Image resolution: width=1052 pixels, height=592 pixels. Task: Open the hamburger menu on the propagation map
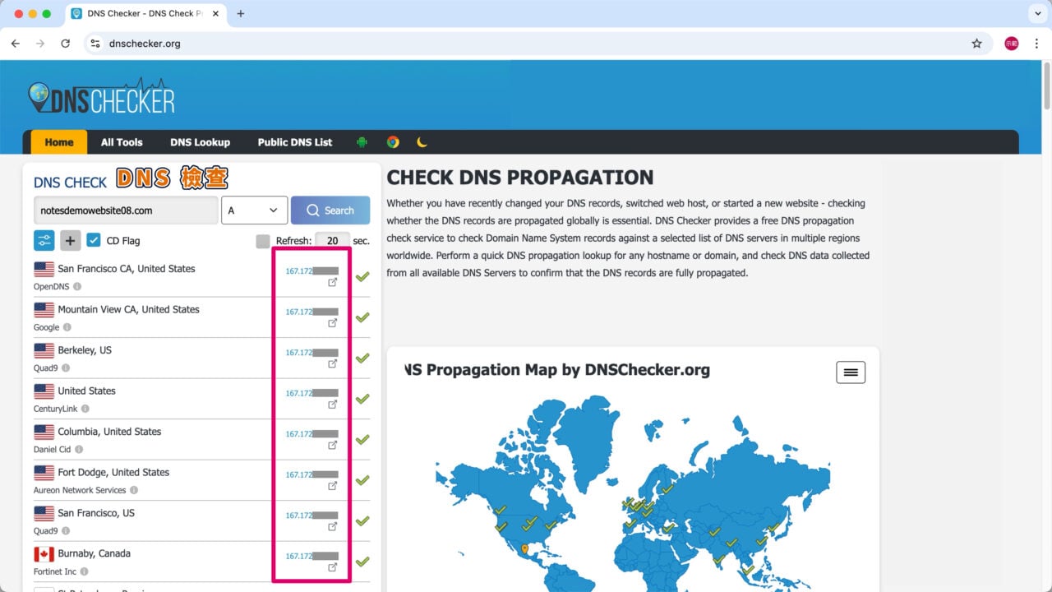[x=851, y=372]
